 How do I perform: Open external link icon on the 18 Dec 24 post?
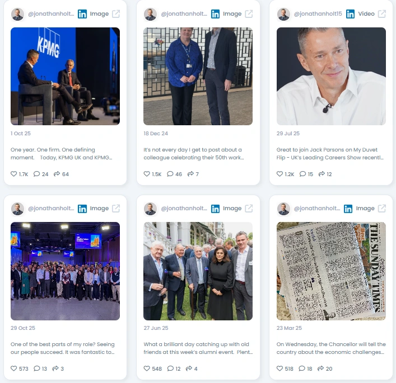click(x=249, y=14)
